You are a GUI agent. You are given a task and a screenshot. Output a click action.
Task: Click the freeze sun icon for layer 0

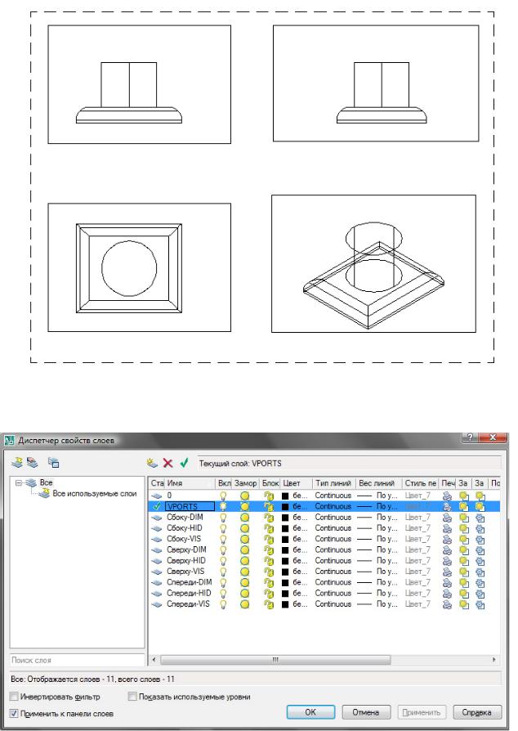[244, 496]
